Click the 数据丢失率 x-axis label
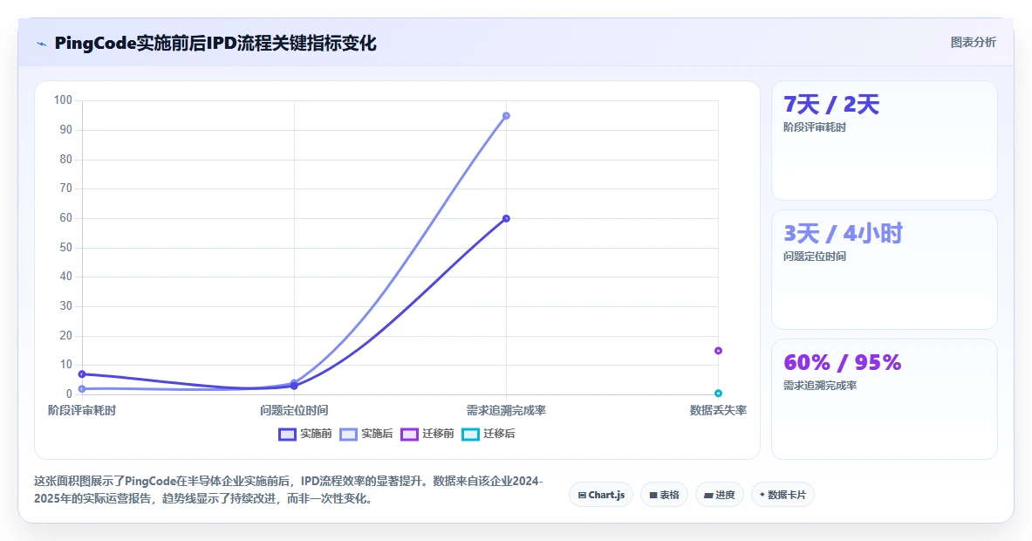The height and width of the screenshot is (541, 1032). click(718, 411)
